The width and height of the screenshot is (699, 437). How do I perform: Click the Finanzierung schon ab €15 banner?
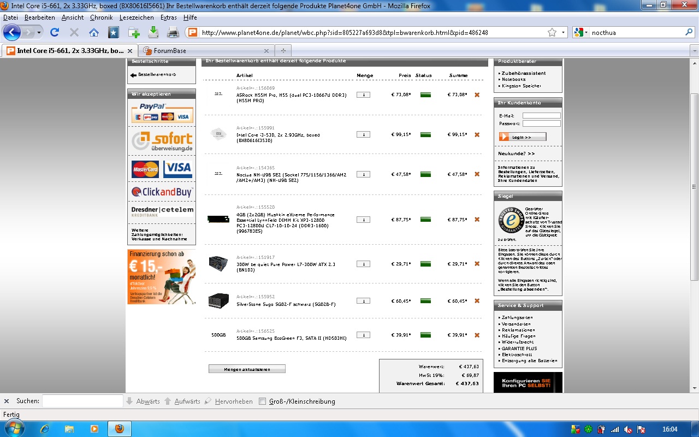(161, 277)
